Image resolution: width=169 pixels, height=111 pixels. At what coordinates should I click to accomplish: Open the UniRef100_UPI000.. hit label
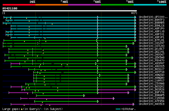(x=153, y=17)
